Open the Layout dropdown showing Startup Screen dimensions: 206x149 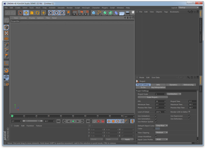(189, 8)
